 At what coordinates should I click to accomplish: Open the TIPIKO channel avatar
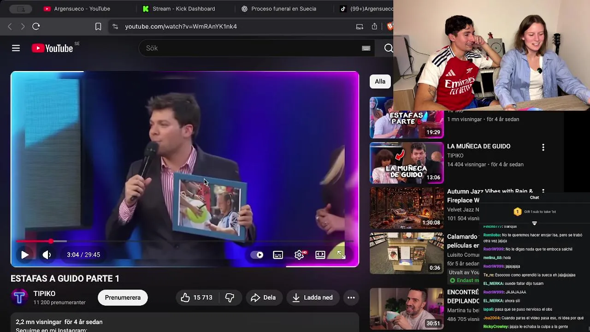point(19,297)
